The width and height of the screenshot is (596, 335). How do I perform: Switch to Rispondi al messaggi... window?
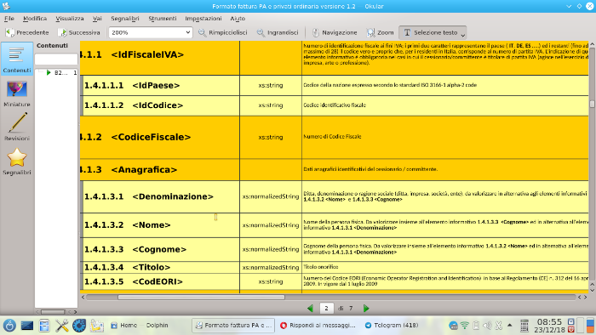tap(318, 326)
